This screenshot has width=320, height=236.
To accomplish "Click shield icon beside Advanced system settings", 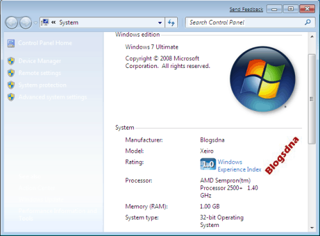I will (11, 97).
